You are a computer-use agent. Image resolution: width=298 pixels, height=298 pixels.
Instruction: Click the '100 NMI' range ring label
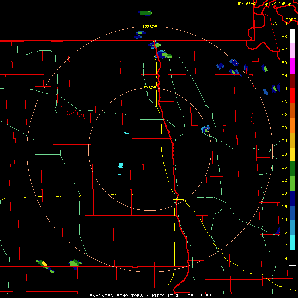pos(150,26)
